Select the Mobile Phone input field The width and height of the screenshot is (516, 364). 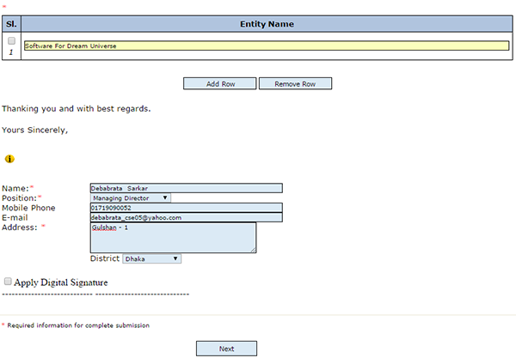(x=186, y=208)
